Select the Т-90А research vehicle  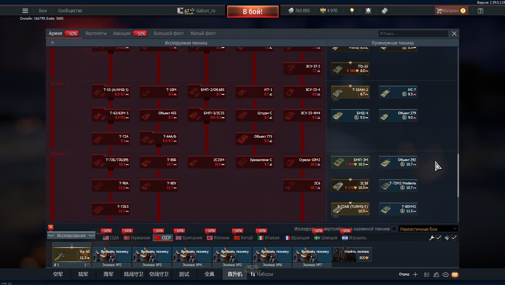111,186
